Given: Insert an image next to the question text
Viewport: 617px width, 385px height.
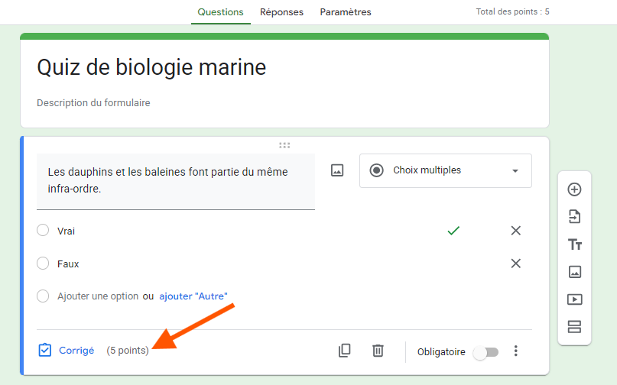Looking at the screenshot, I should [x=337, y=170].
